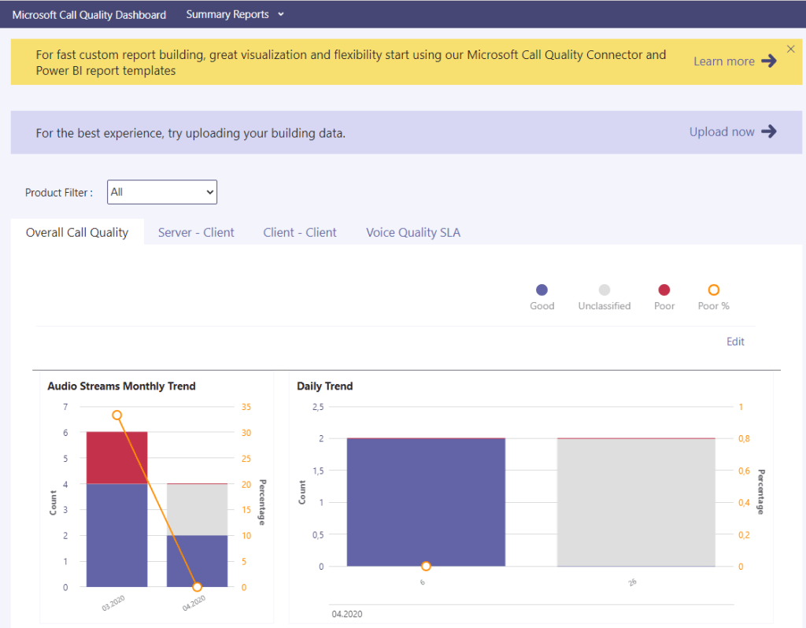
Task: Click the orange data point at 04.2020
Action: pyautogui.click(x=197, y=587)
